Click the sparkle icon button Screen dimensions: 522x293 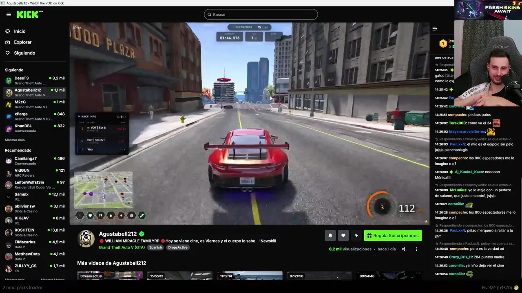point(356,236)
